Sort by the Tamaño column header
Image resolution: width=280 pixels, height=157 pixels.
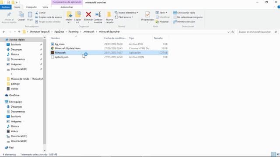(158, 38)
